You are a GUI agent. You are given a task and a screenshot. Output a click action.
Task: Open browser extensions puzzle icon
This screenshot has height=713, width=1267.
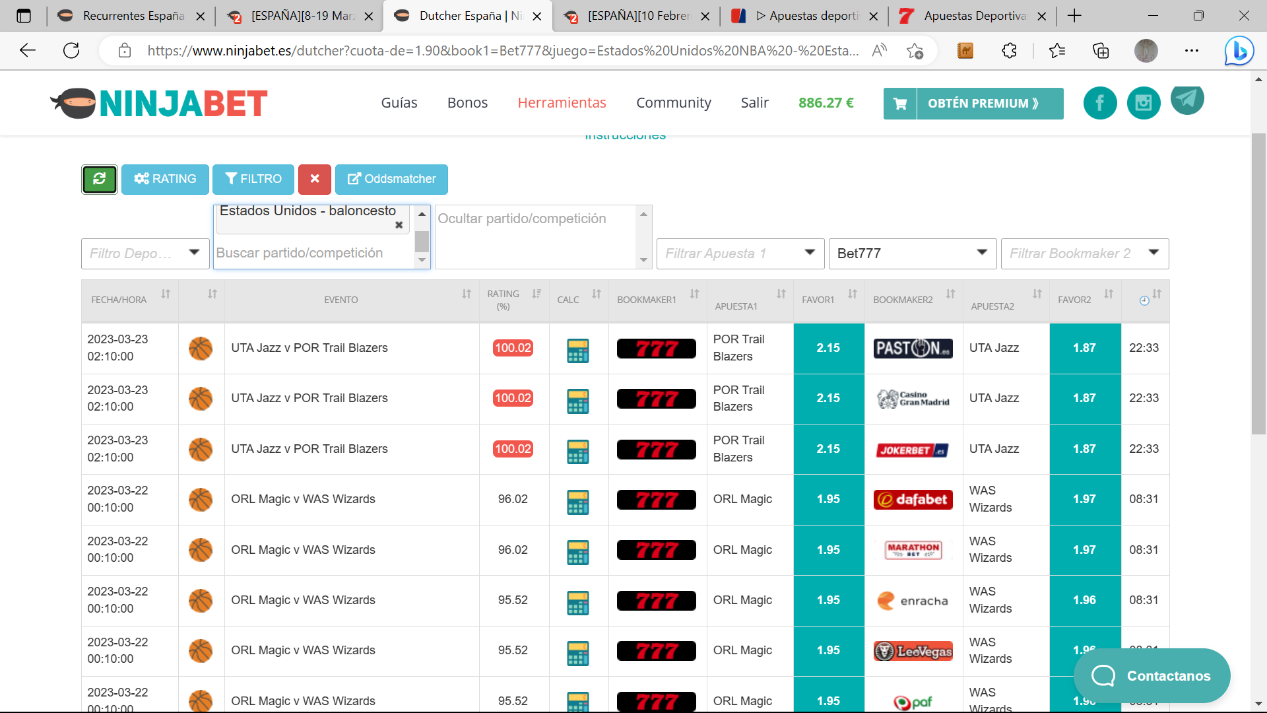pyautogui.click(x=1009, y=51)
